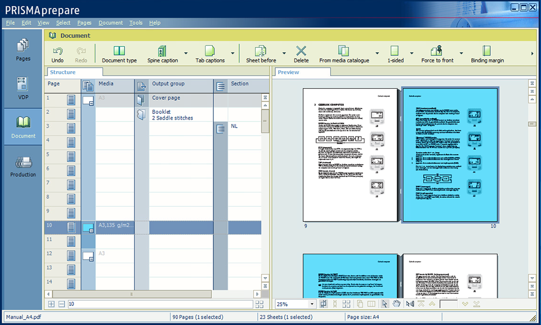Toggle thumbnail grid view in preview bar
This screenshot has height=325, width=541.
click(347, 303)
